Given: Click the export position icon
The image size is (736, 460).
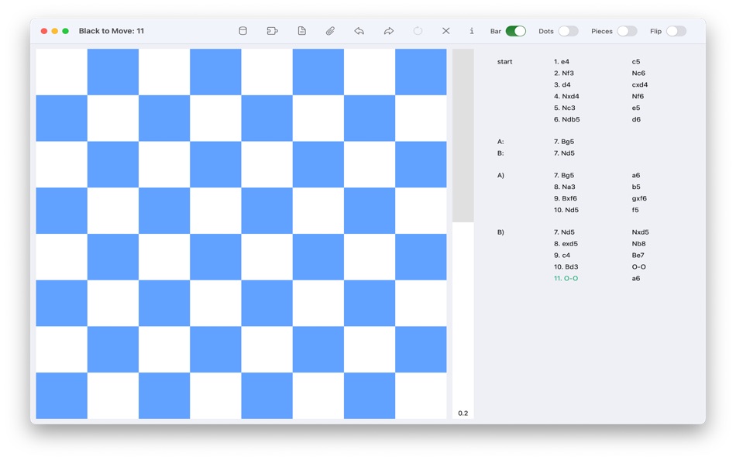Looking at the screenshot, I should 271,30.
